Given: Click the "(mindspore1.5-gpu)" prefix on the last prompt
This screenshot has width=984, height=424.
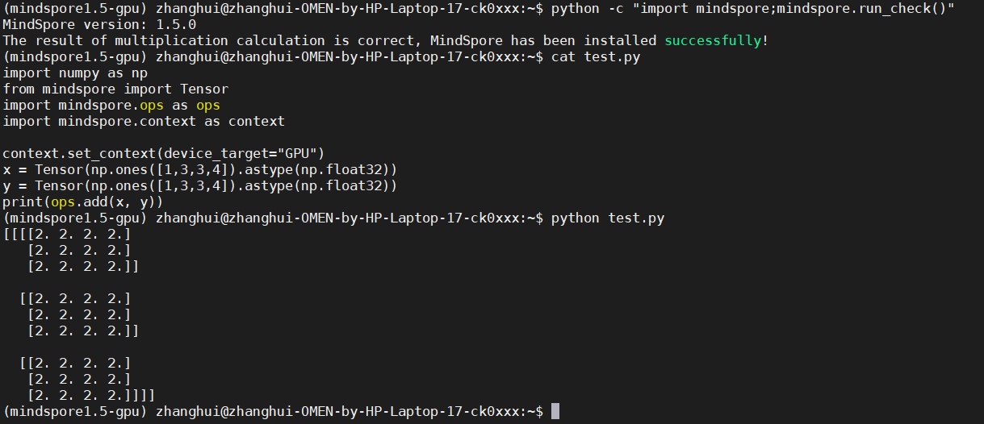Looking at the screenshot, I should pos(75,412).
